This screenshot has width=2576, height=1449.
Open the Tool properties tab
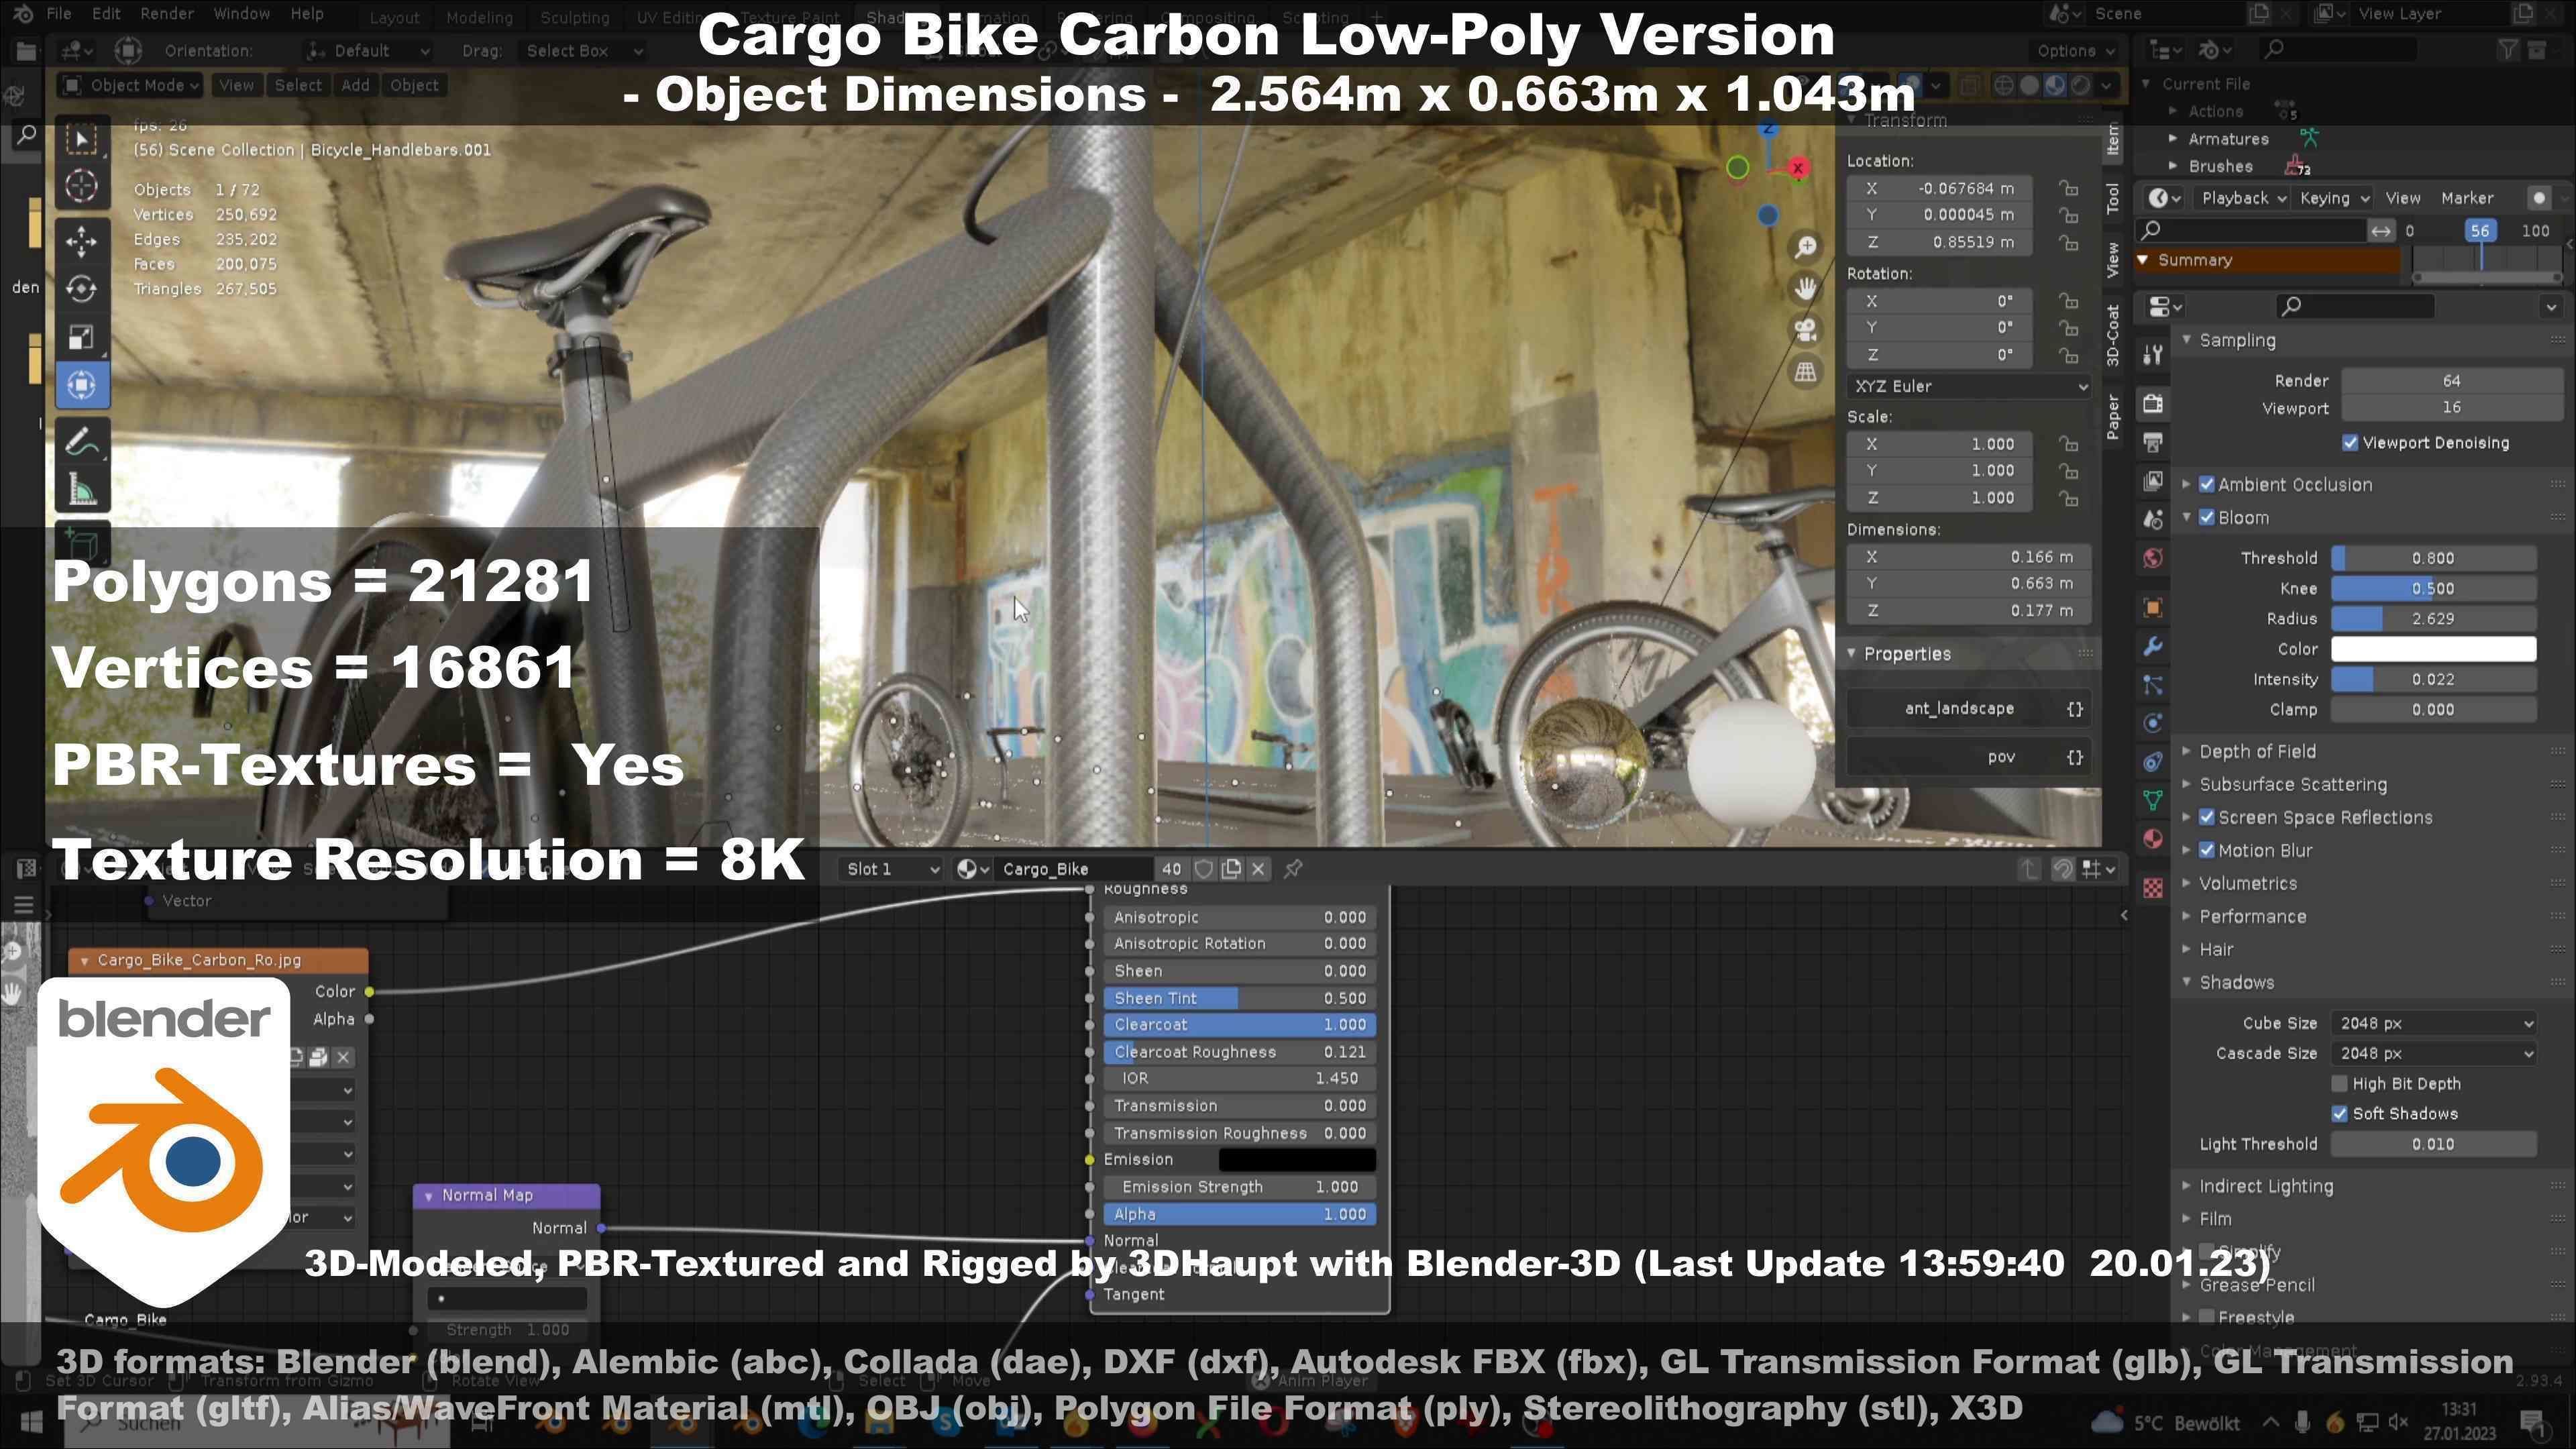(x=2153, y=354)
